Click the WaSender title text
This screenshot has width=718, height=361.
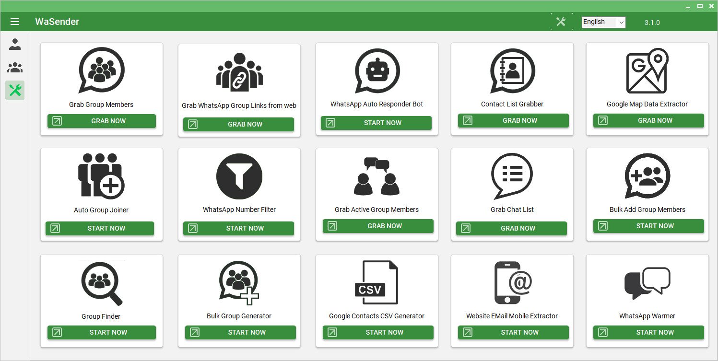(57, 22)
